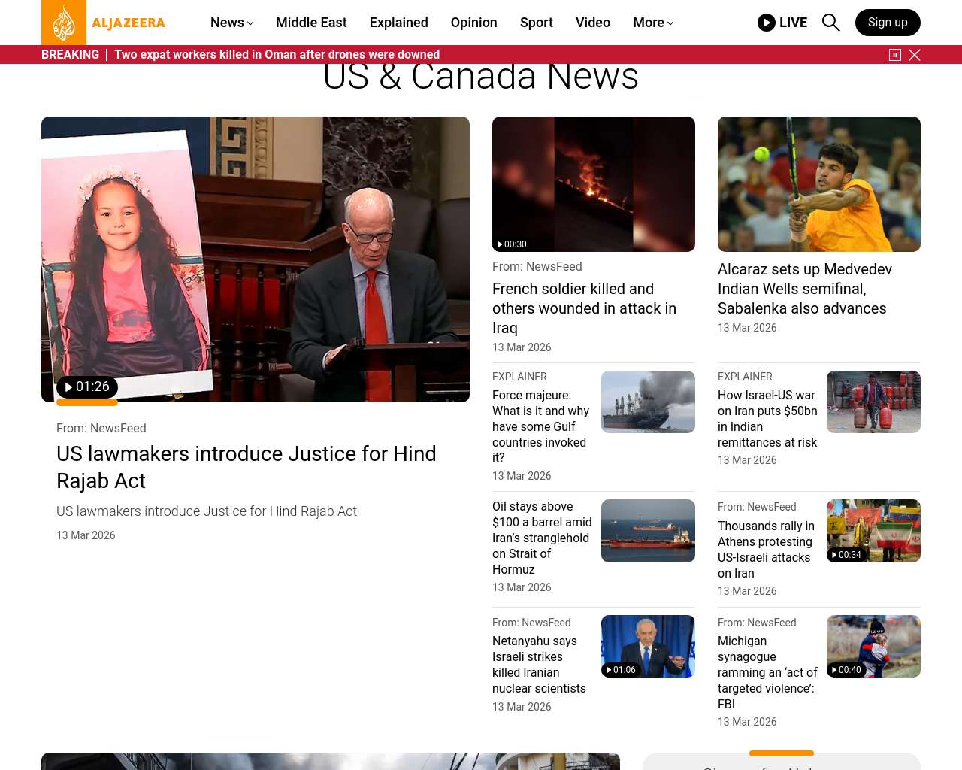The width and height of the screenshot is (962, 770).
Task: Open the Middle East section
Action: [311, 23]
